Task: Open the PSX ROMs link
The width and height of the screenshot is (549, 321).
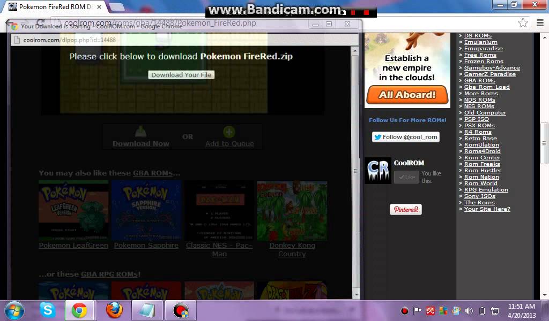Action: click(479, 125)
